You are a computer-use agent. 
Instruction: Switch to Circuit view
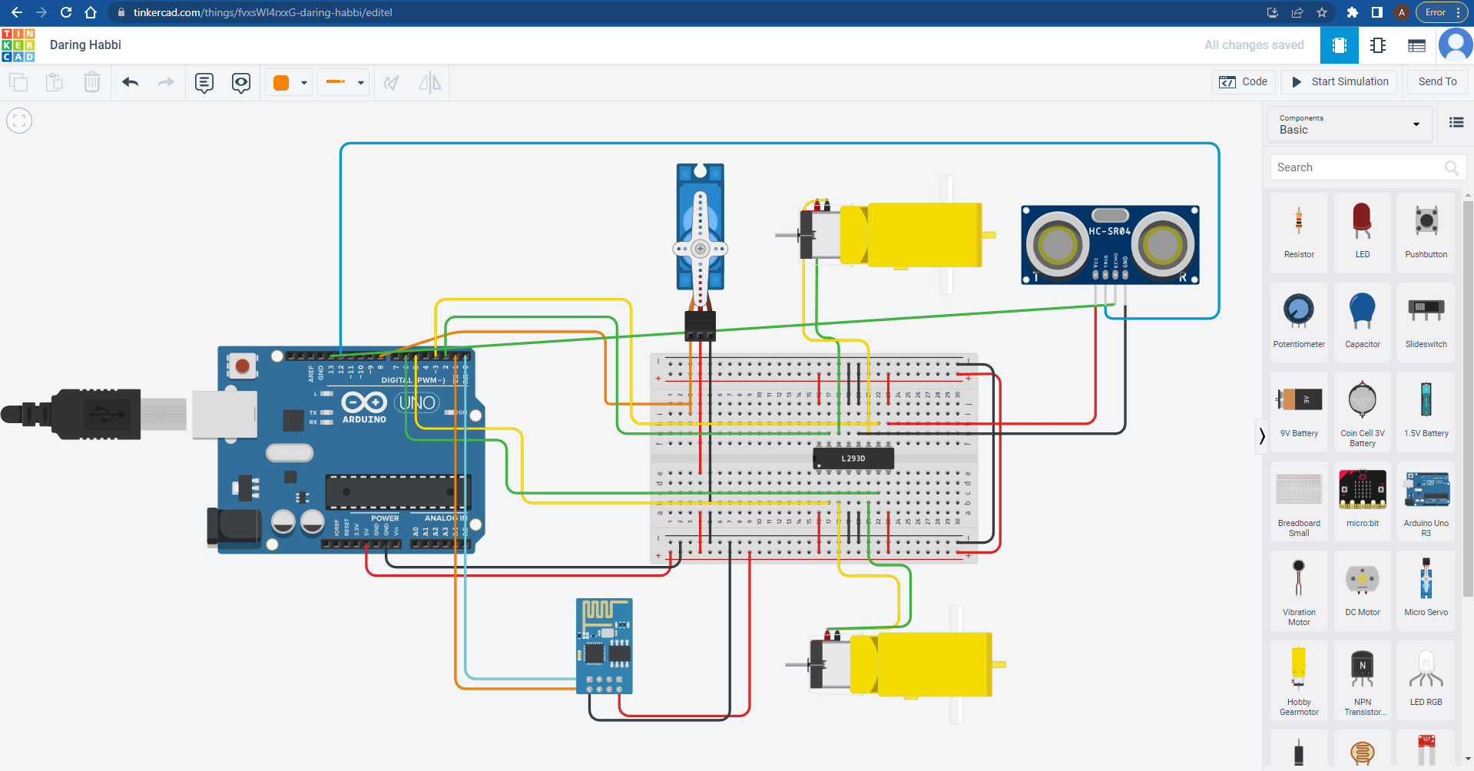[1340, 45]
